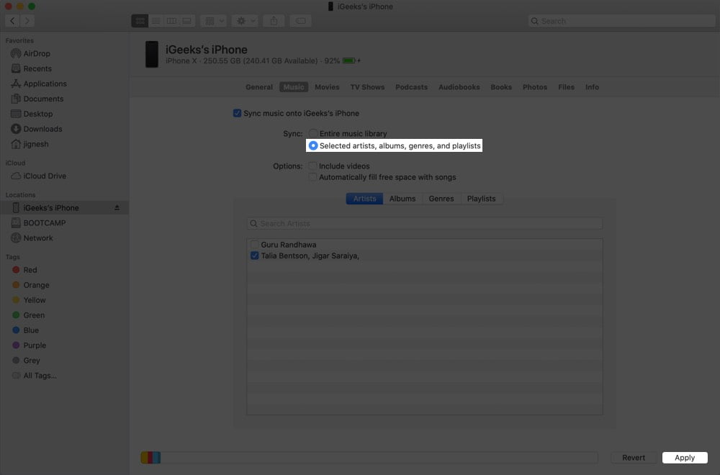Click the Apply button
This screenshot has width=720, height=475.
685,458
